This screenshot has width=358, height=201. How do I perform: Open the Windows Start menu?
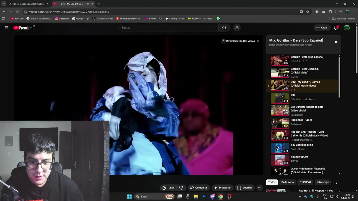129,197
